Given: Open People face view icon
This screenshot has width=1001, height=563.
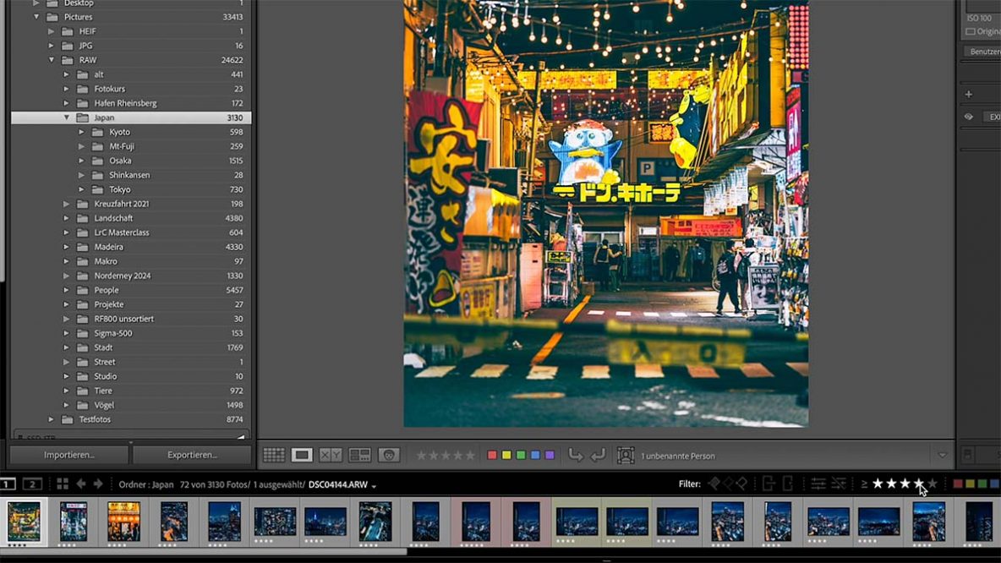Looking at the screenshot, I should point(389,456).
